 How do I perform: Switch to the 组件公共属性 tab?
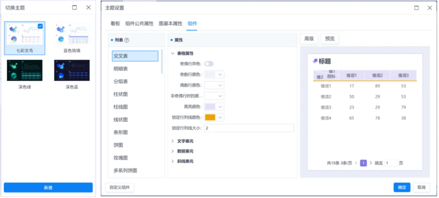click(139, 24)
